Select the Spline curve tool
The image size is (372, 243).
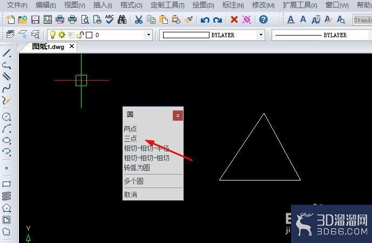tap(6, 88)
